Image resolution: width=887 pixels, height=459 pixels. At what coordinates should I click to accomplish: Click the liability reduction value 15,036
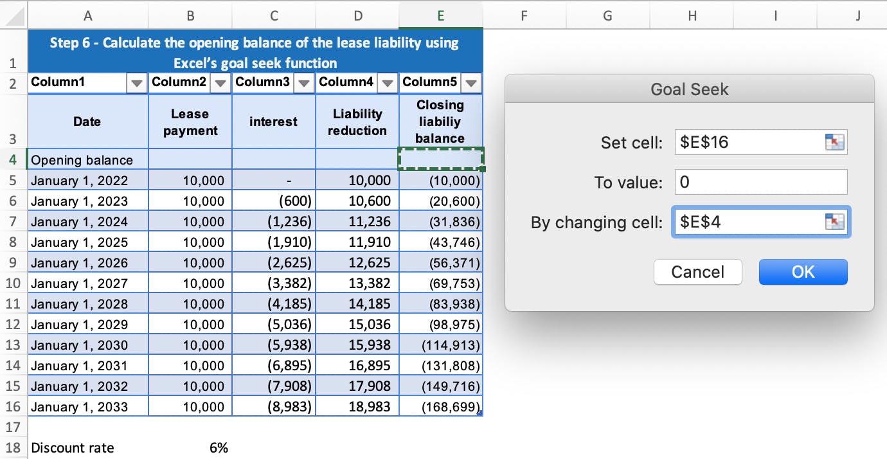click(x=357, y=324)
